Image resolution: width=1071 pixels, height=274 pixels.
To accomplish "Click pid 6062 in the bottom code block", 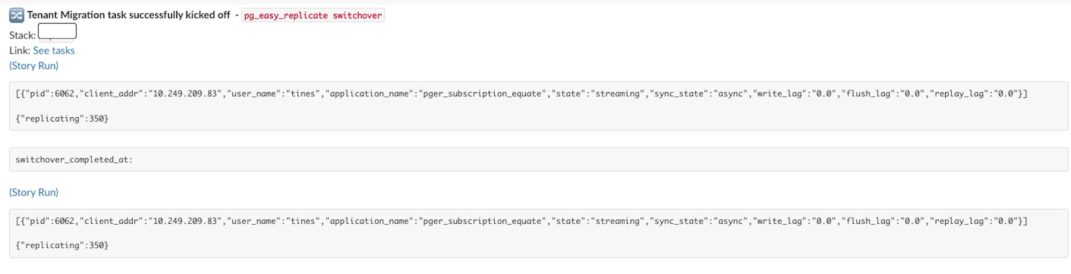I will click(x=48, y=221).
